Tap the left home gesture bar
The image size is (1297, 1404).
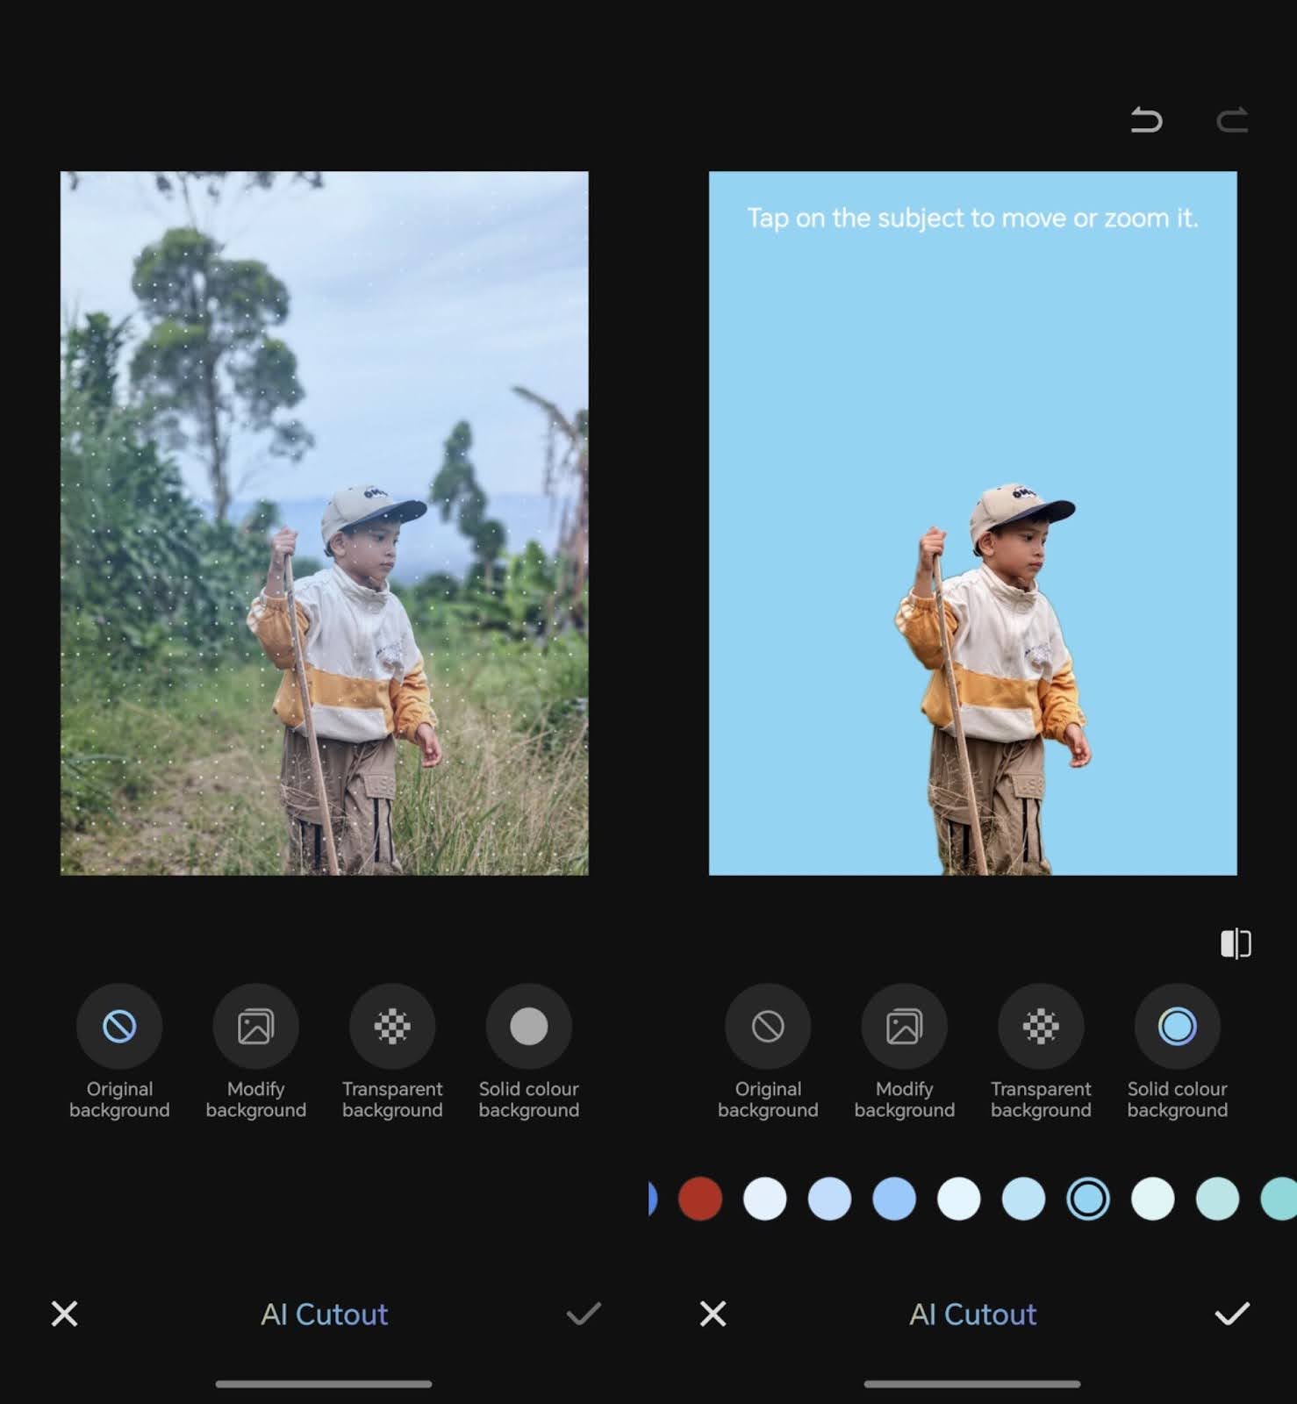[324, 1384]
